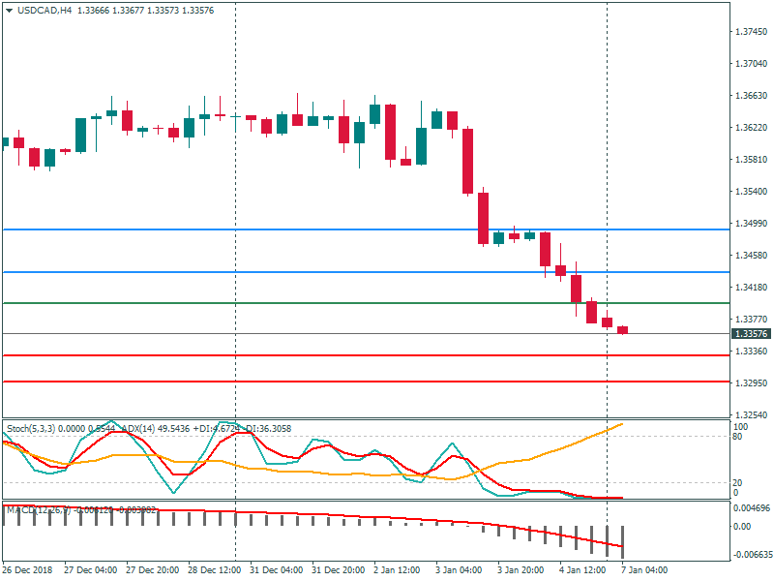Open the chart menu triangle beside USDCAD,H4
This screenshot has height=581, width=774.
pos(9,11)
